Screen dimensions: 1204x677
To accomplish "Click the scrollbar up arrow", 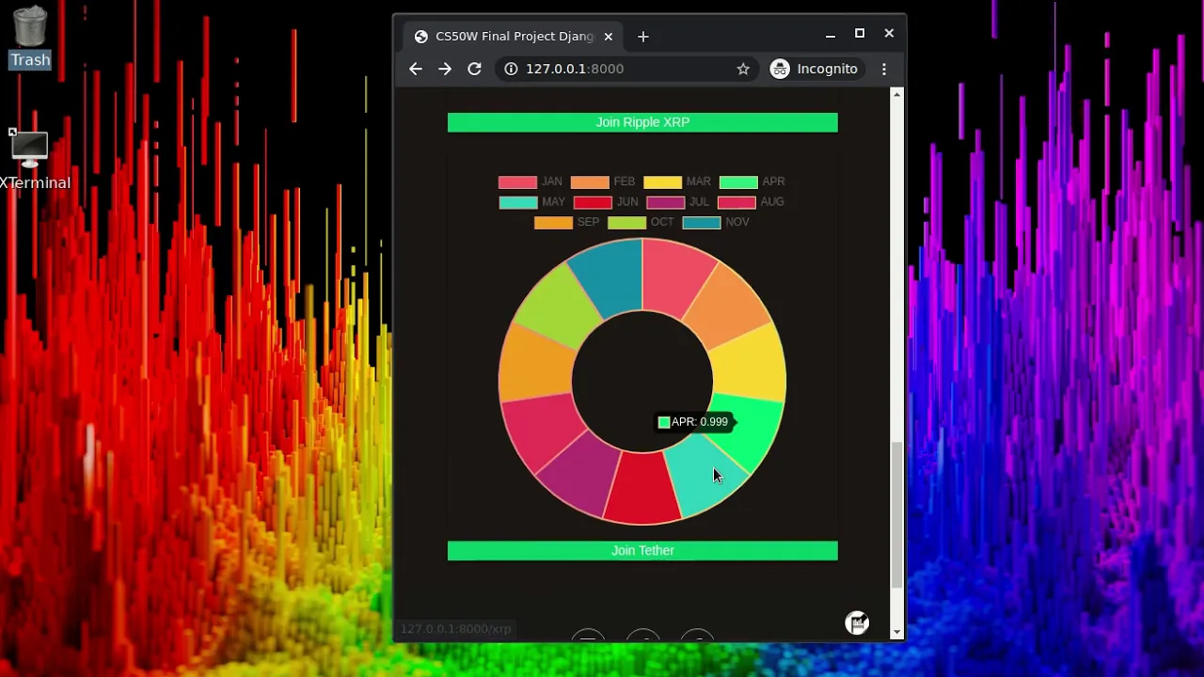I will click(896, 95).
